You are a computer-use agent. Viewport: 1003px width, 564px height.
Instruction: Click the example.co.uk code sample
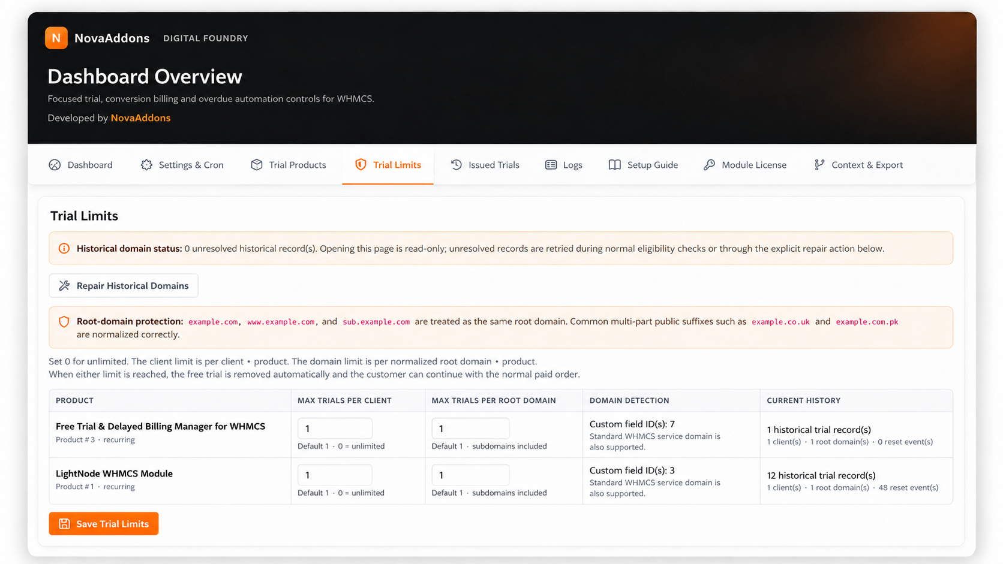(780, 322)
